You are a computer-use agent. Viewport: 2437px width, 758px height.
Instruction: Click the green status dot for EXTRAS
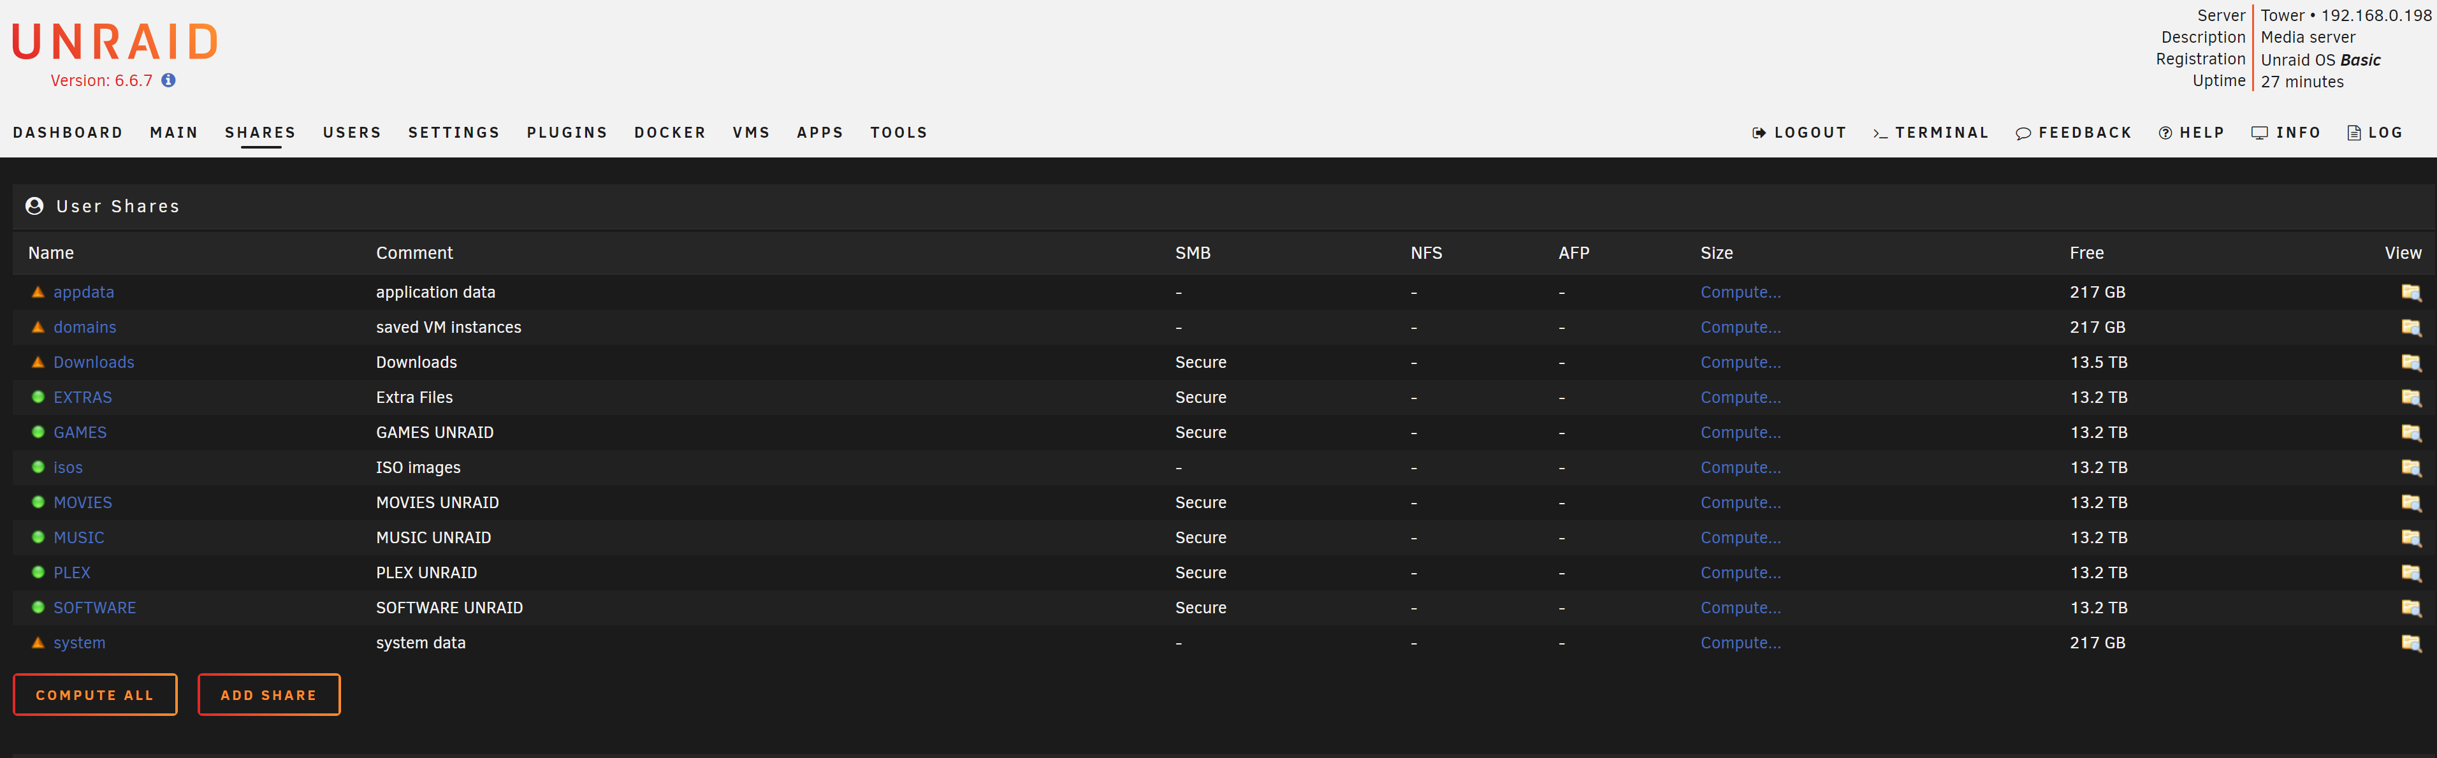(x=38, y=397)
